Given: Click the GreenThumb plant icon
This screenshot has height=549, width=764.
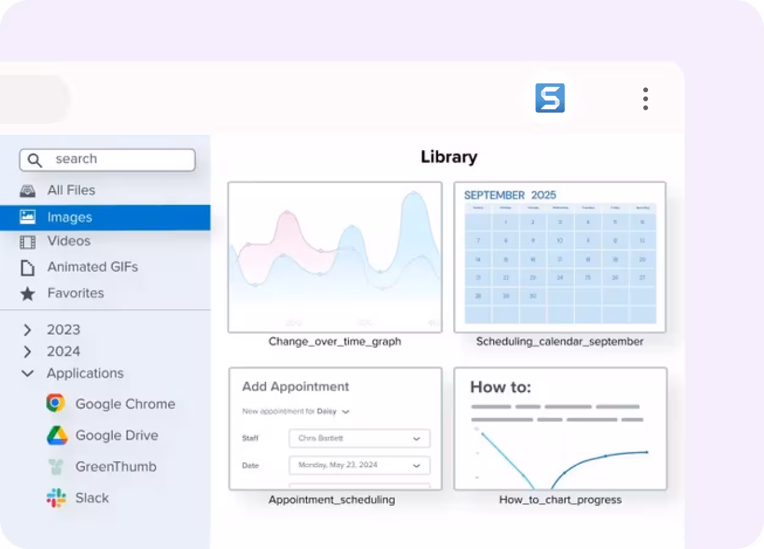Looking at the screenshot, I should pyautogui.click(x=56, y=467).
